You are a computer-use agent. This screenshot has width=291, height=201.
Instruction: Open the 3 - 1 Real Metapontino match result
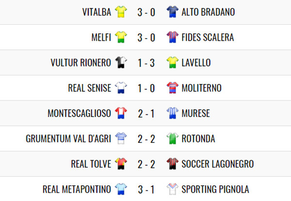pos(146,189)
